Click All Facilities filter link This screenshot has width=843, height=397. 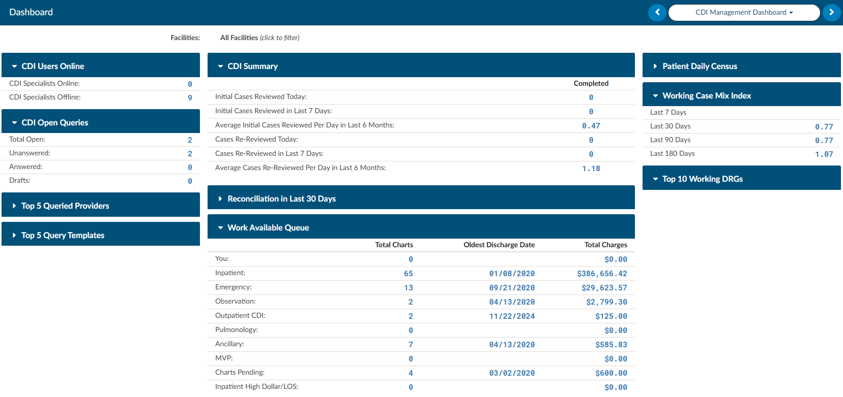click(259, 38)
